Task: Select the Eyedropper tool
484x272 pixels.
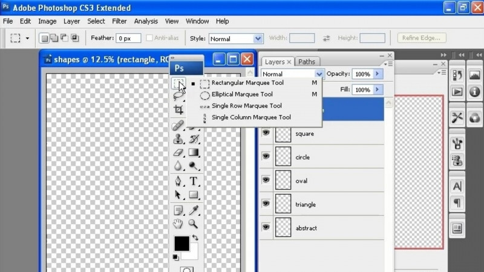Action: (x=194, y=210)
